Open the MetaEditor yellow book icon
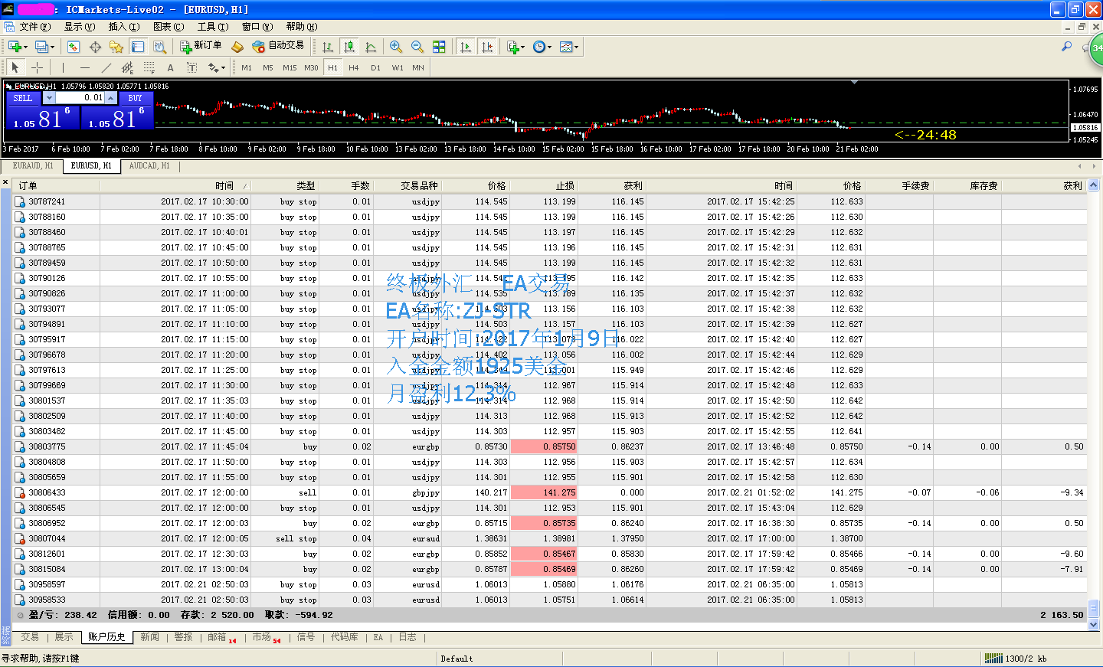The height and width of the screenshot is (667, 1103). point(237,47)
